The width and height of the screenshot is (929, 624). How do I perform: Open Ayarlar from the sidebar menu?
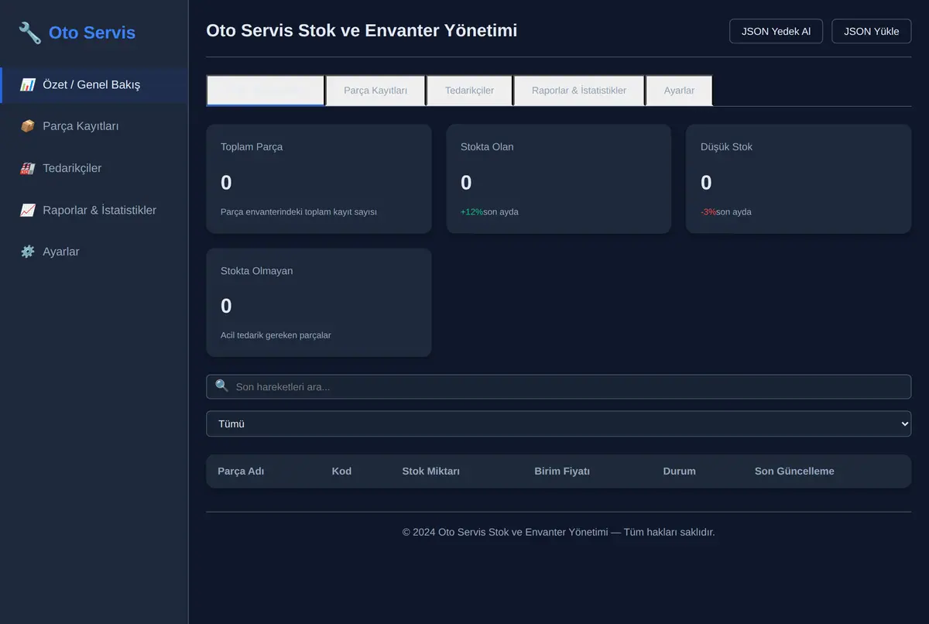pyautogui.click(x=94, y=252)
